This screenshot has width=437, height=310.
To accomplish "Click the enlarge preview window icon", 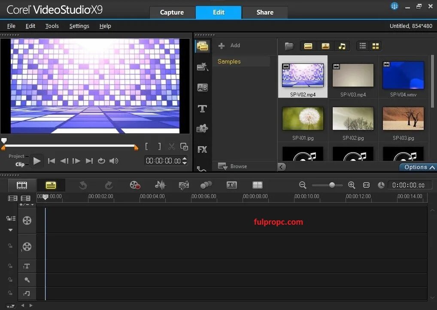I will coord(184,146).
